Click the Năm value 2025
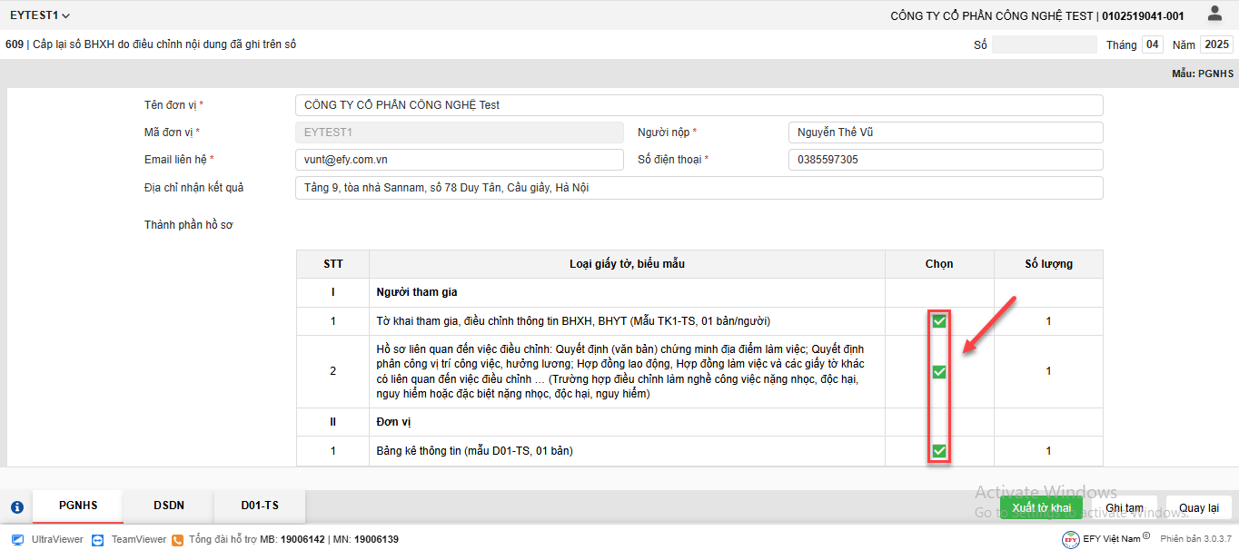The height and width of the screenshot is (550, 1239). point(1216,44)
